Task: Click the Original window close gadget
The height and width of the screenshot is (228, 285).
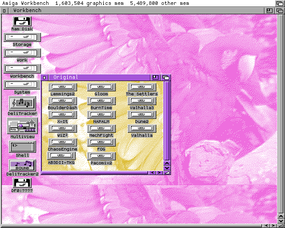Action: (x=45, y=77)
